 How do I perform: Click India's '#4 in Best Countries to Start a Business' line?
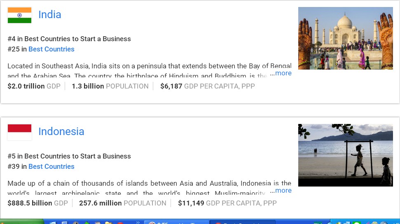click(69, 39)
